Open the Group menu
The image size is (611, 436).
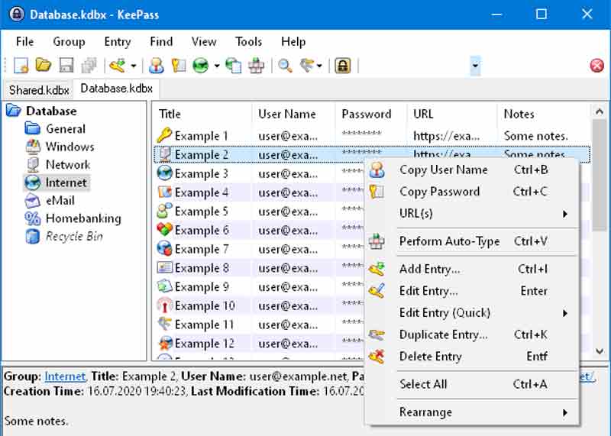(69, 42)
